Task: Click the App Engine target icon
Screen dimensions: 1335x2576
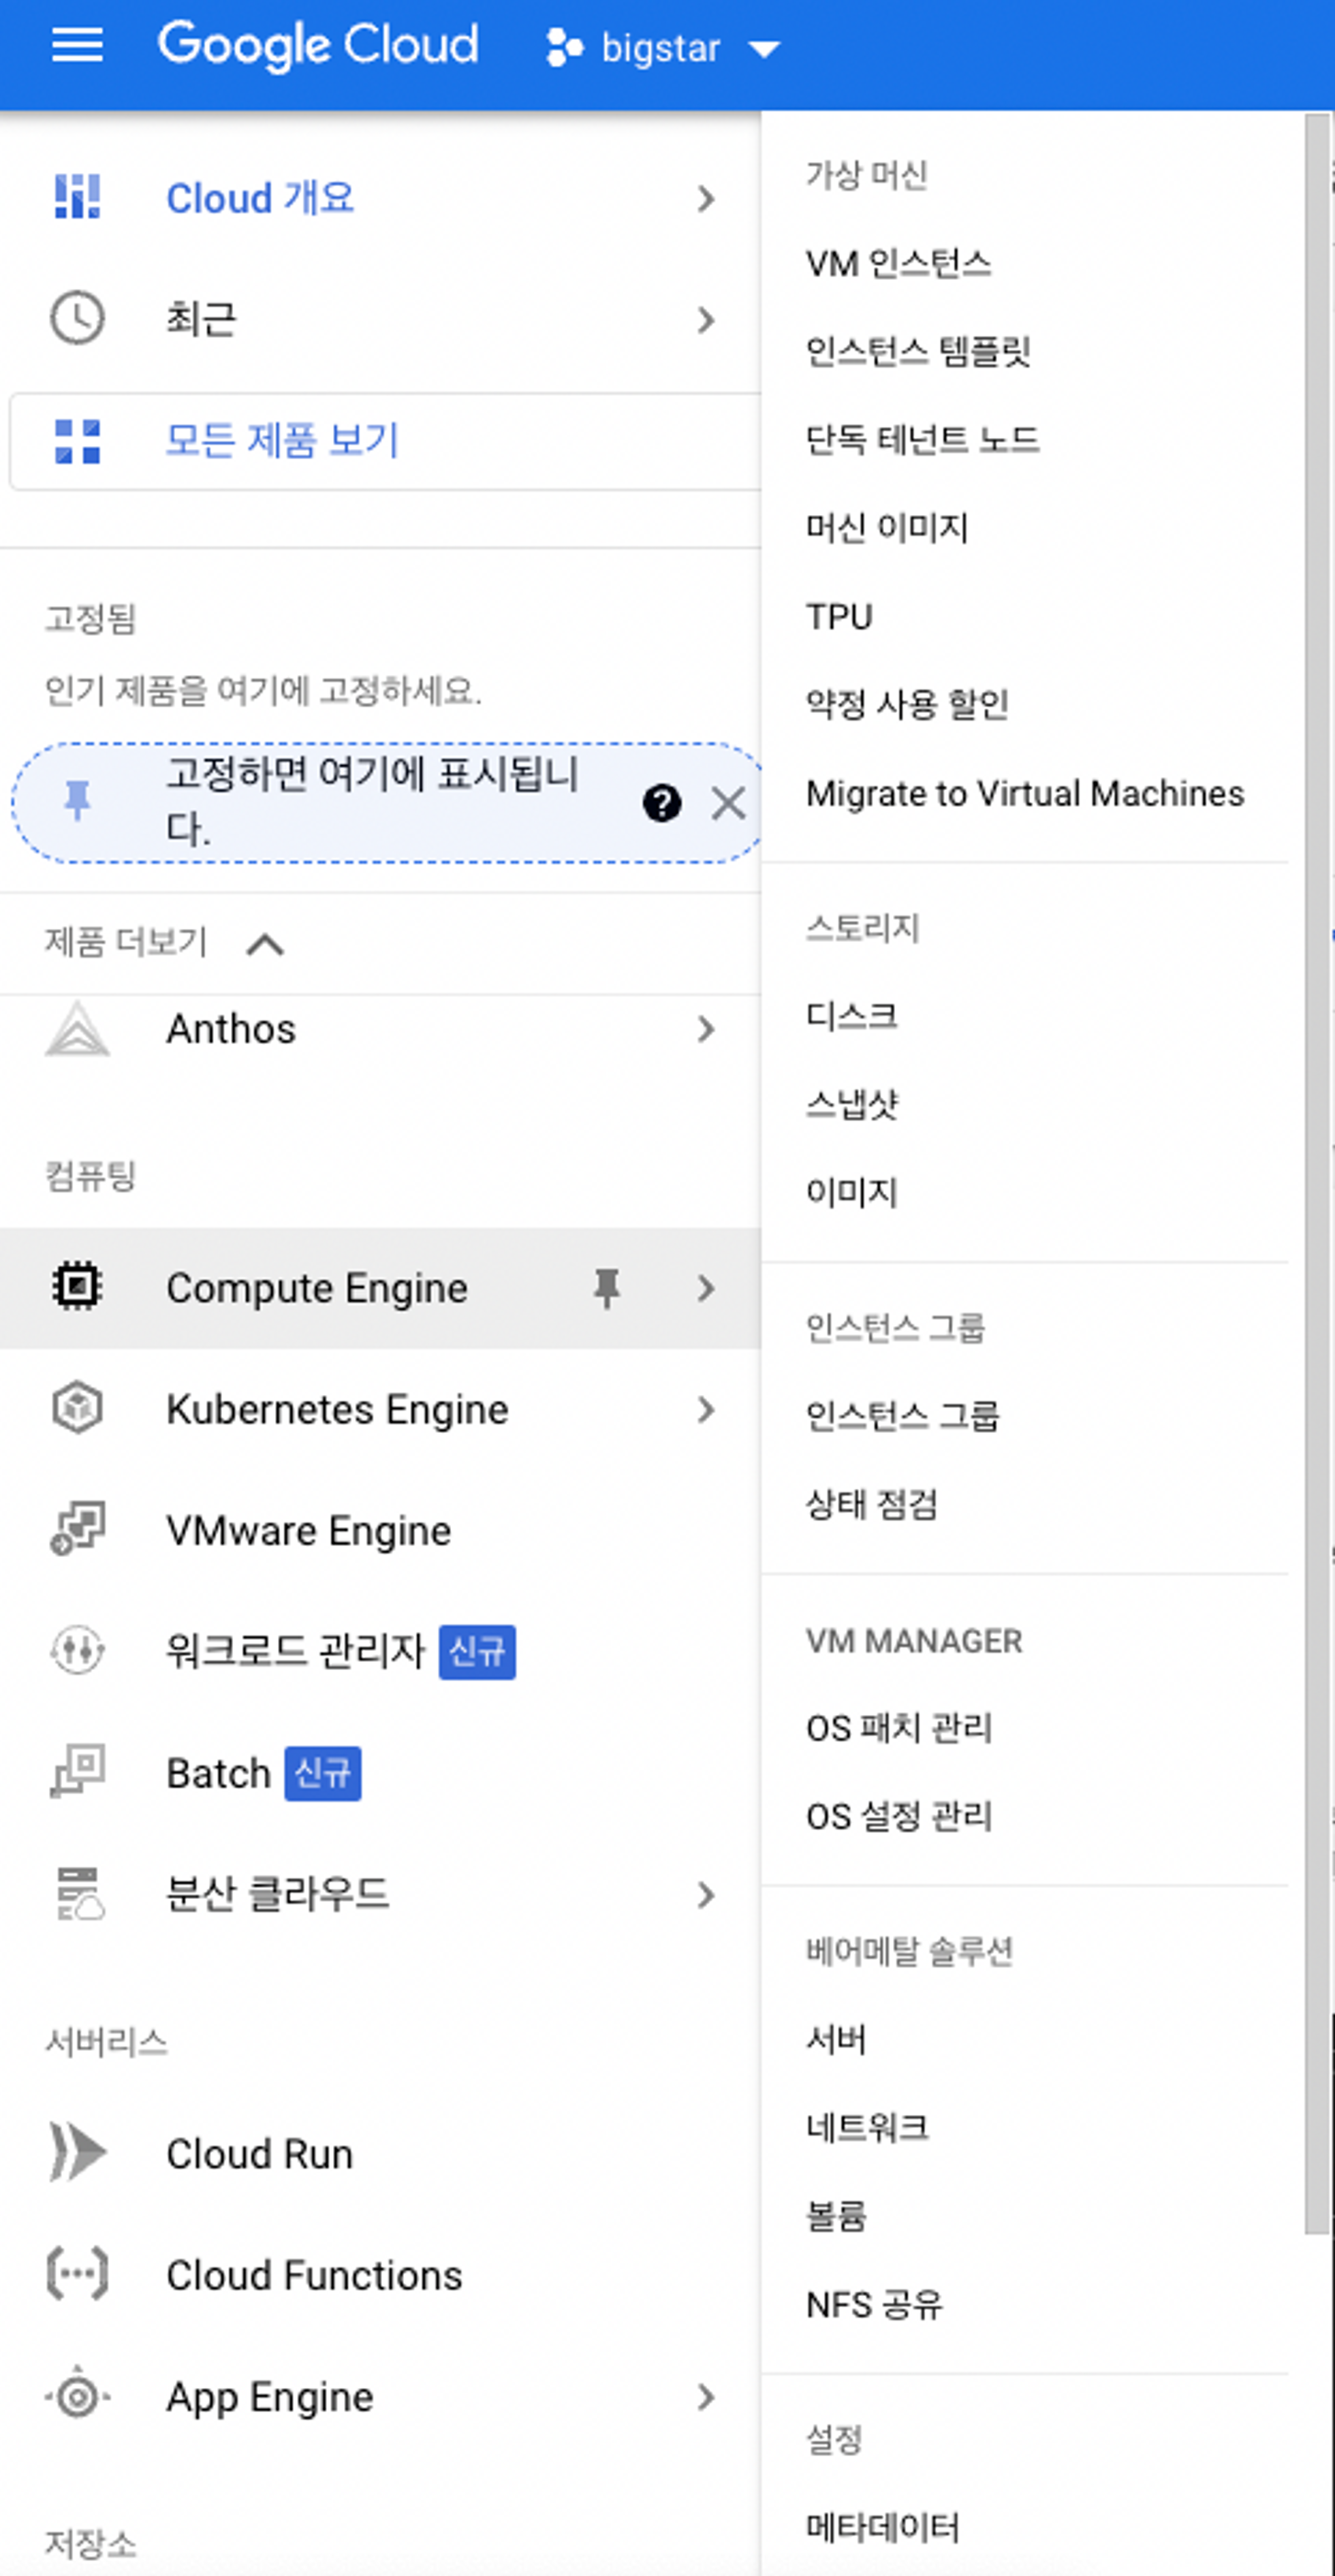Action: [x=77, y=2396]
